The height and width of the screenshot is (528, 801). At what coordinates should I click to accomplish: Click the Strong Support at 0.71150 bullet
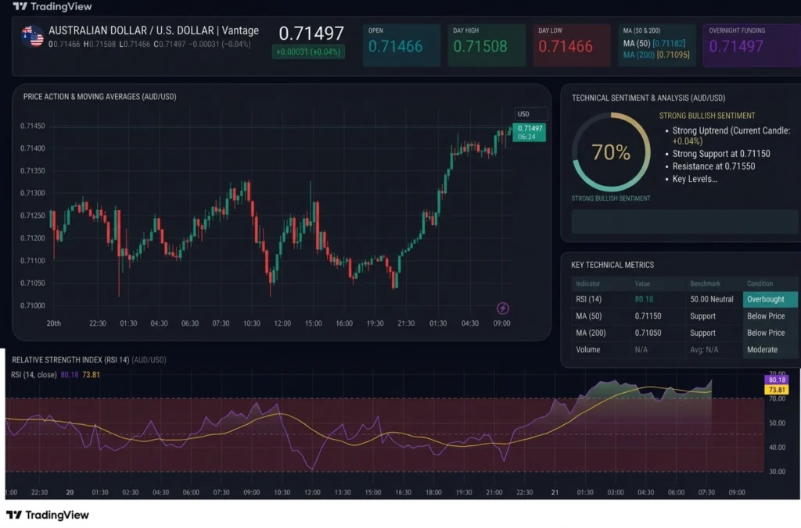point(721,154)
